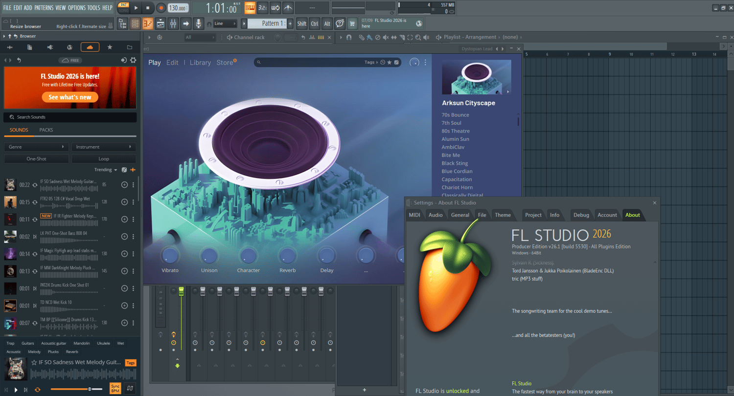Add IF SO Sadness Wet Melody Guitar sound
734x396 pixels.
tap(124, 185)
